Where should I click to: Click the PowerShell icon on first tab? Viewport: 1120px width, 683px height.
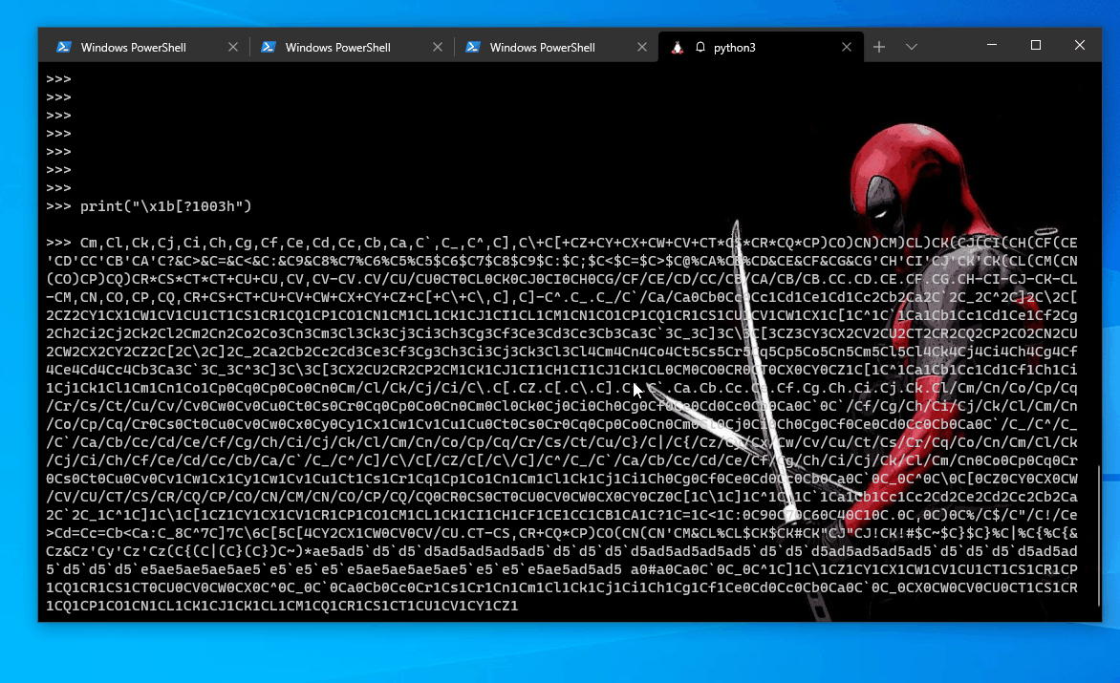(64, 47)
